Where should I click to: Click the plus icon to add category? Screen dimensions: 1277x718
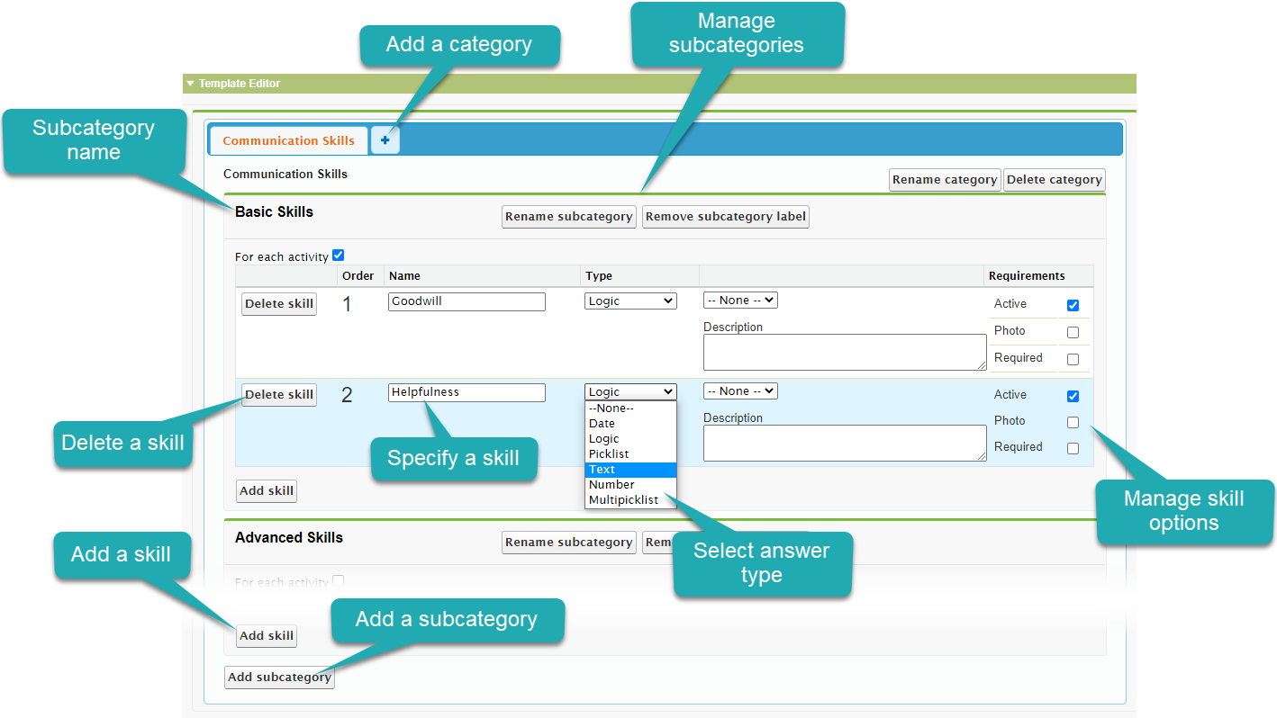385,140
